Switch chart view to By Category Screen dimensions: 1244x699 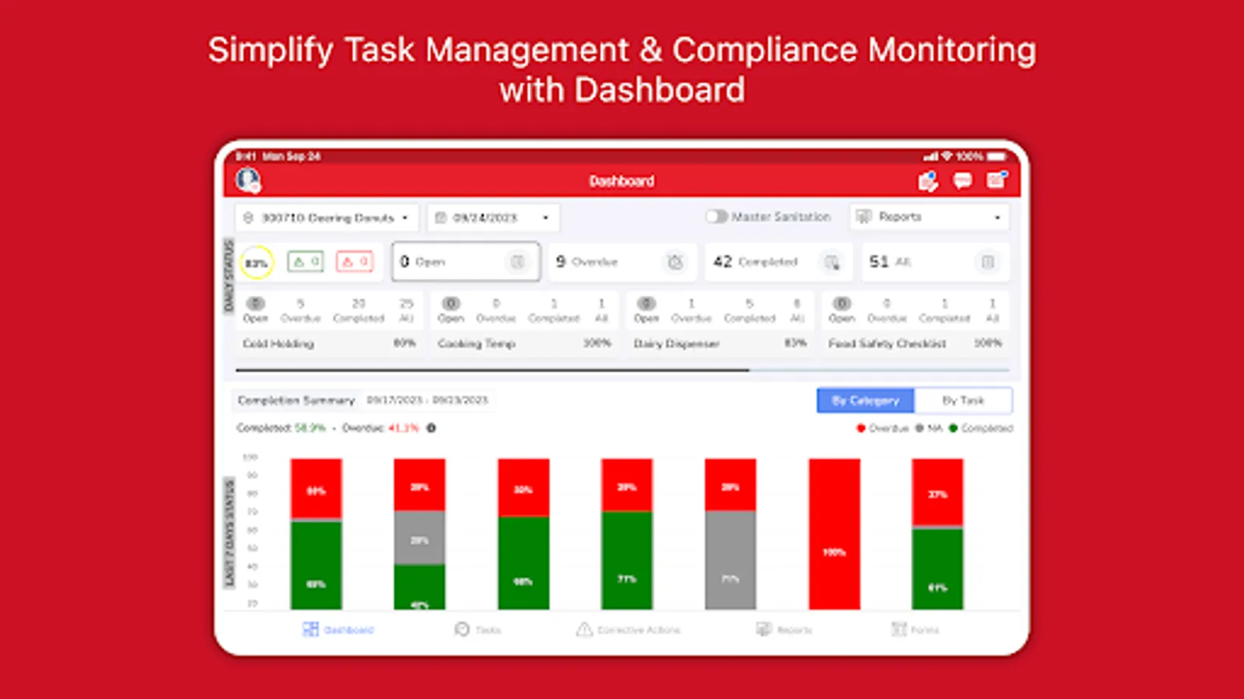pyautogui.click(x=865, y=401)
